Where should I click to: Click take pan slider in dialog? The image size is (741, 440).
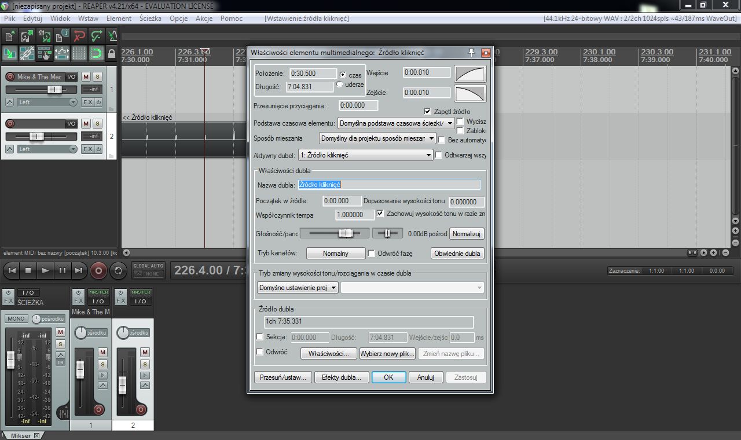pos(388,233)
